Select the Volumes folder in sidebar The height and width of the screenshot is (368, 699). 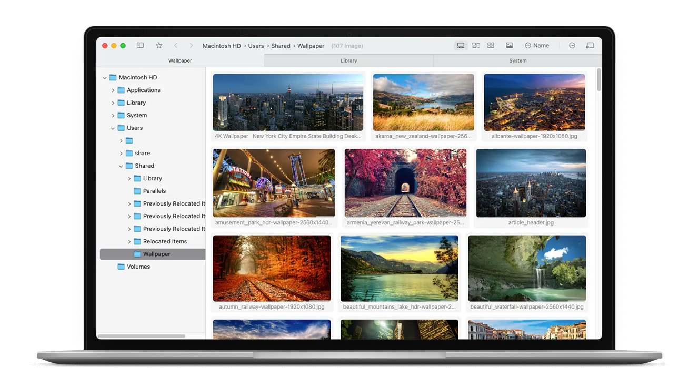[138, 267]
